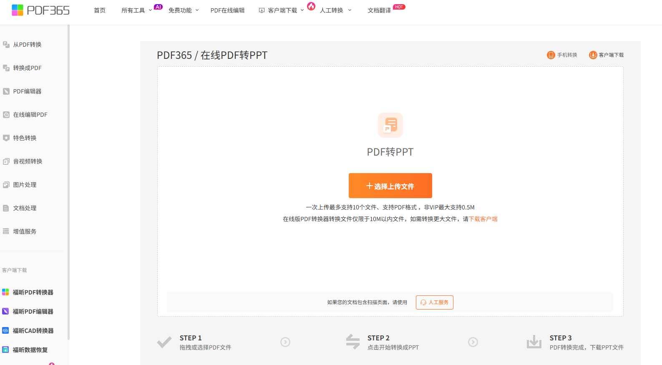The image size is (662, 365).
Task: Open the 手机转换 link
Action: [562, 55]
